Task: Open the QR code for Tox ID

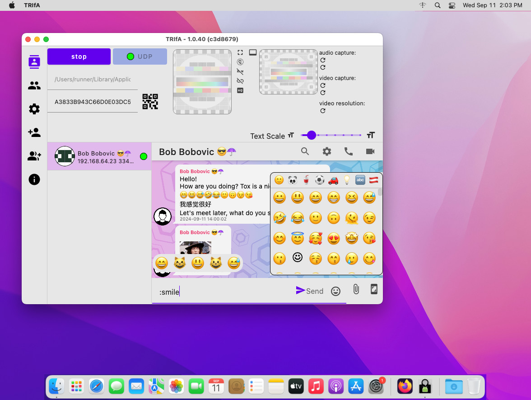Action: tap(150, 102)
